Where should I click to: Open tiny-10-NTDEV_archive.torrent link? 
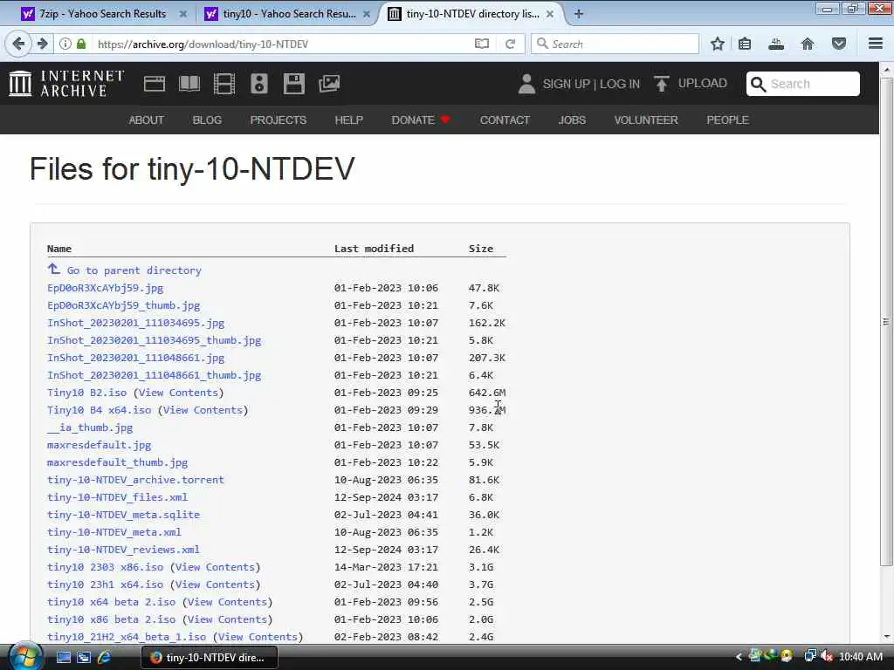tap(135, 480)
